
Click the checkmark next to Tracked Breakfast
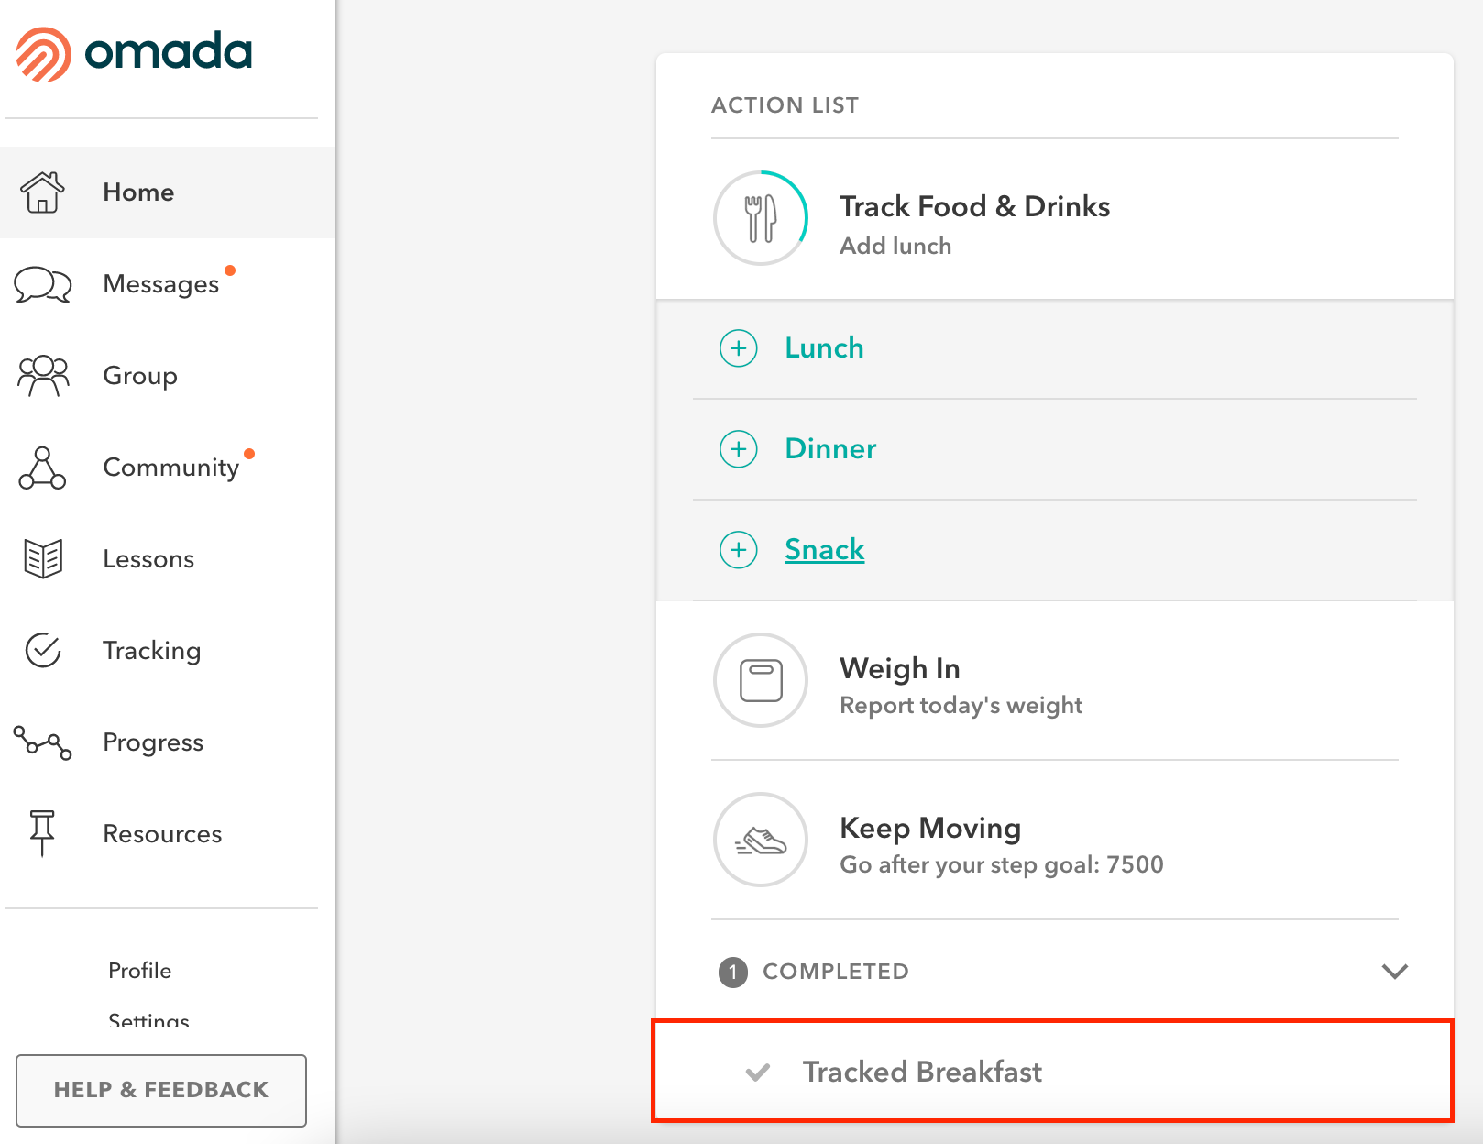click(758, 1072)
